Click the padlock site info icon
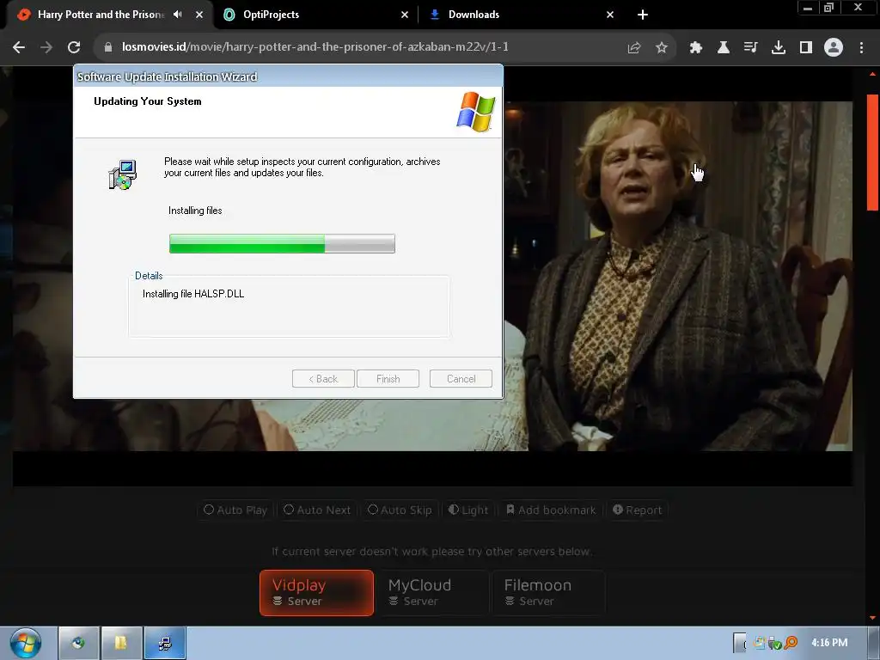 coord(107,47)
